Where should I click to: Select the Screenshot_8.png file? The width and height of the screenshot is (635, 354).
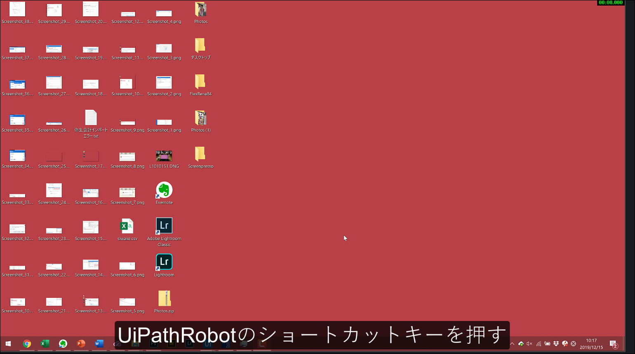click(127, 160)
